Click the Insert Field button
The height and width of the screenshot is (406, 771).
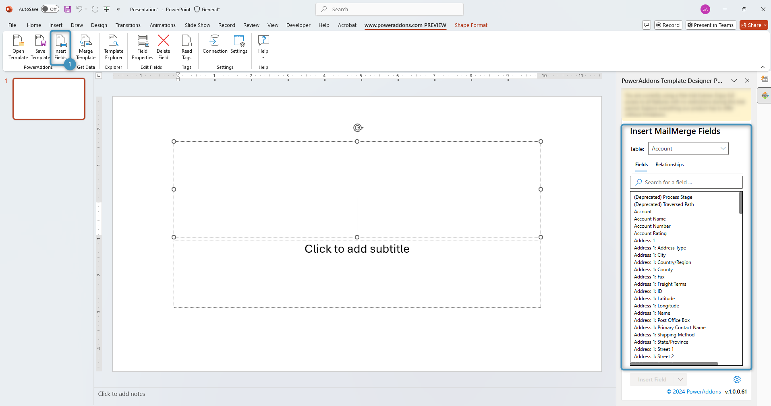652,379
